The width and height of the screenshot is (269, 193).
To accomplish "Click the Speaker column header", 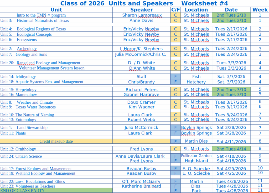I will pyautogui.click(x=141, y=10).
